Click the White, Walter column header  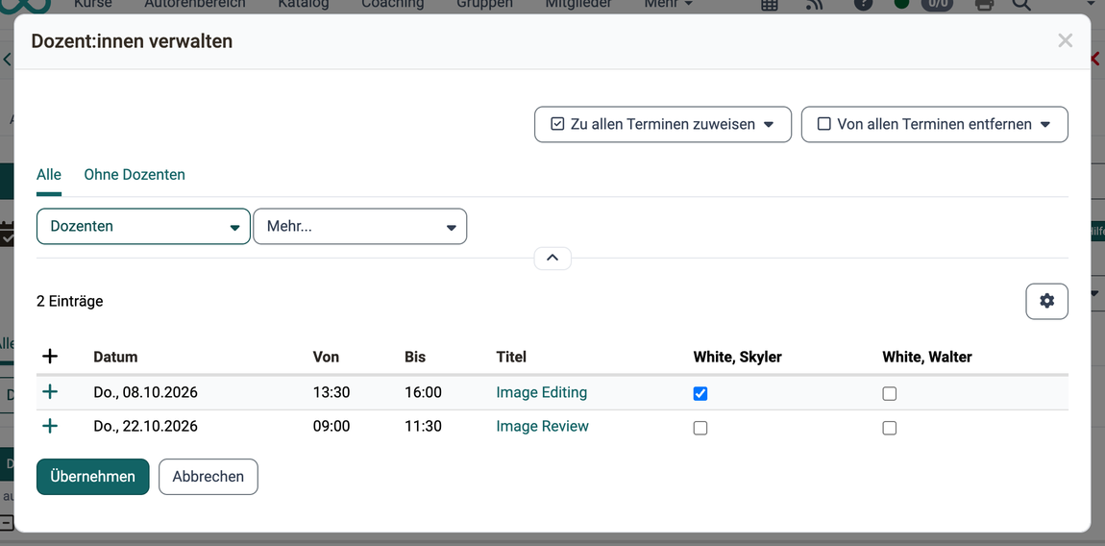[x=926, y=357]
